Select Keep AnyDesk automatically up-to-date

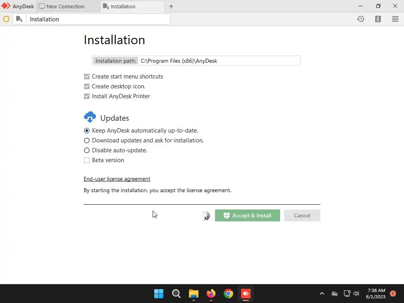(87, 131)
